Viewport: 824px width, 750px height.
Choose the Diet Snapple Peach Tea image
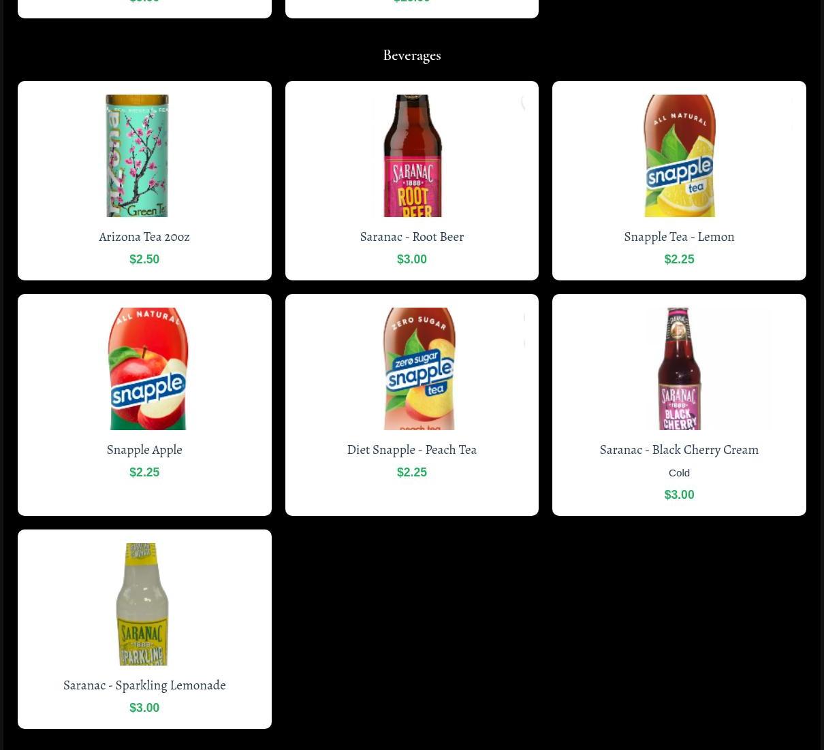tap(419, 369)
